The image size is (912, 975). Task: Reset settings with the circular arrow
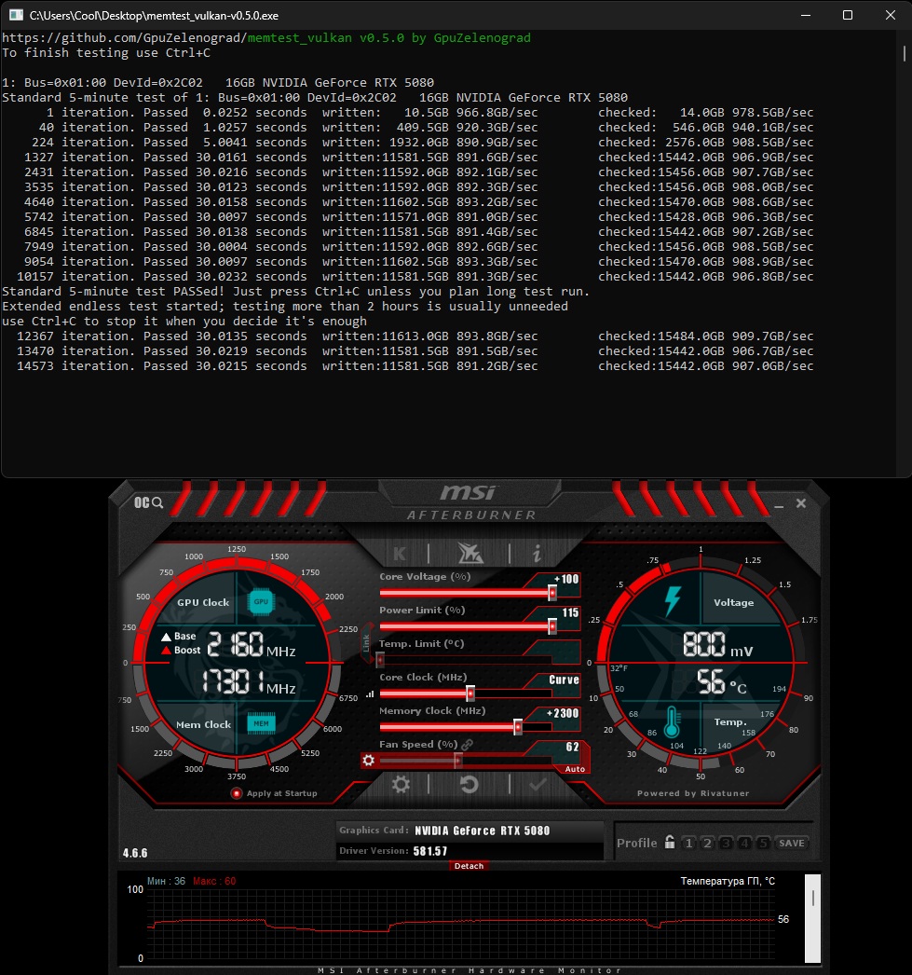point(470,784)
